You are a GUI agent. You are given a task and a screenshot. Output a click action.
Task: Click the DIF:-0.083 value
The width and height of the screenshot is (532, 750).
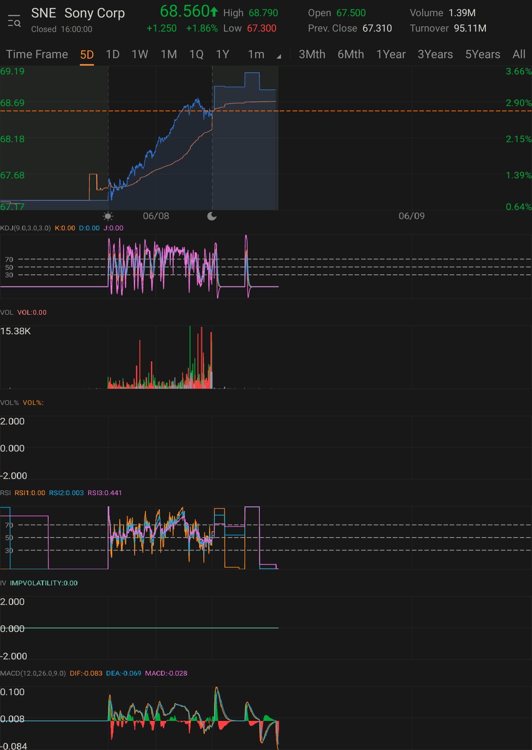(x=86, y=673)
